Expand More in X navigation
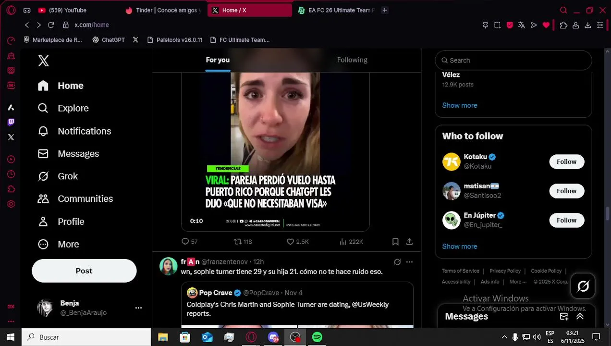611x346 pixels. (x=58, y=244)
